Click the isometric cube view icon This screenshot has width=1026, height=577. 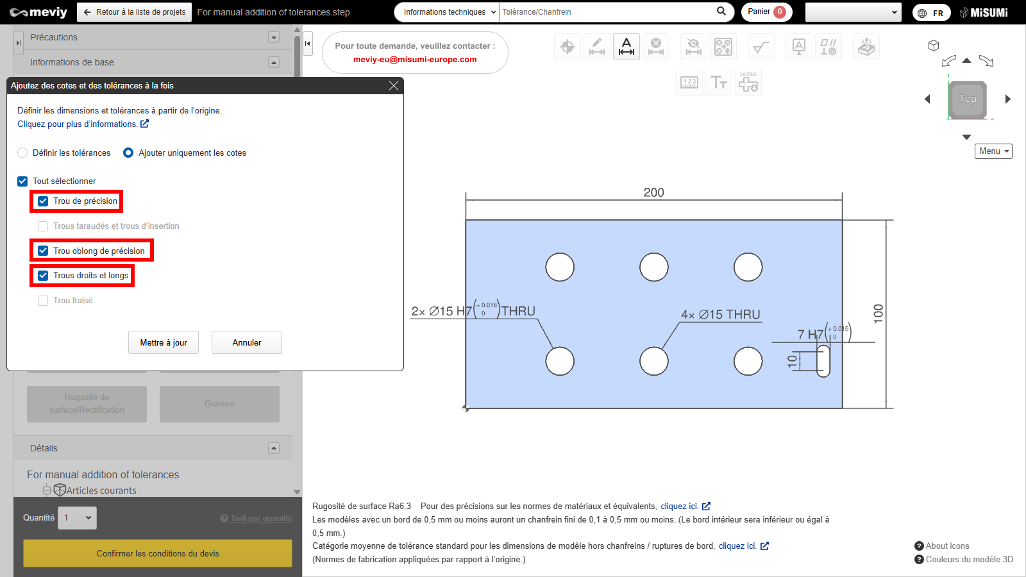(x=934, y=46)
